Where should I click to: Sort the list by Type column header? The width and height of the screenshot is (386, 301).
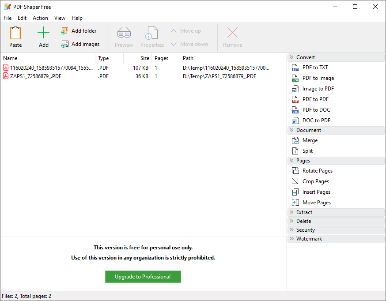pyautogui.click(x=109, y=58)
